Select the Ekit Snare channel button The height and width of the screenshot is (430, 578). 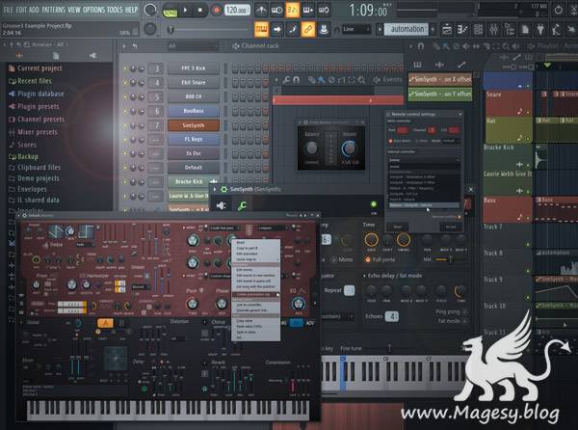point(194,83)
